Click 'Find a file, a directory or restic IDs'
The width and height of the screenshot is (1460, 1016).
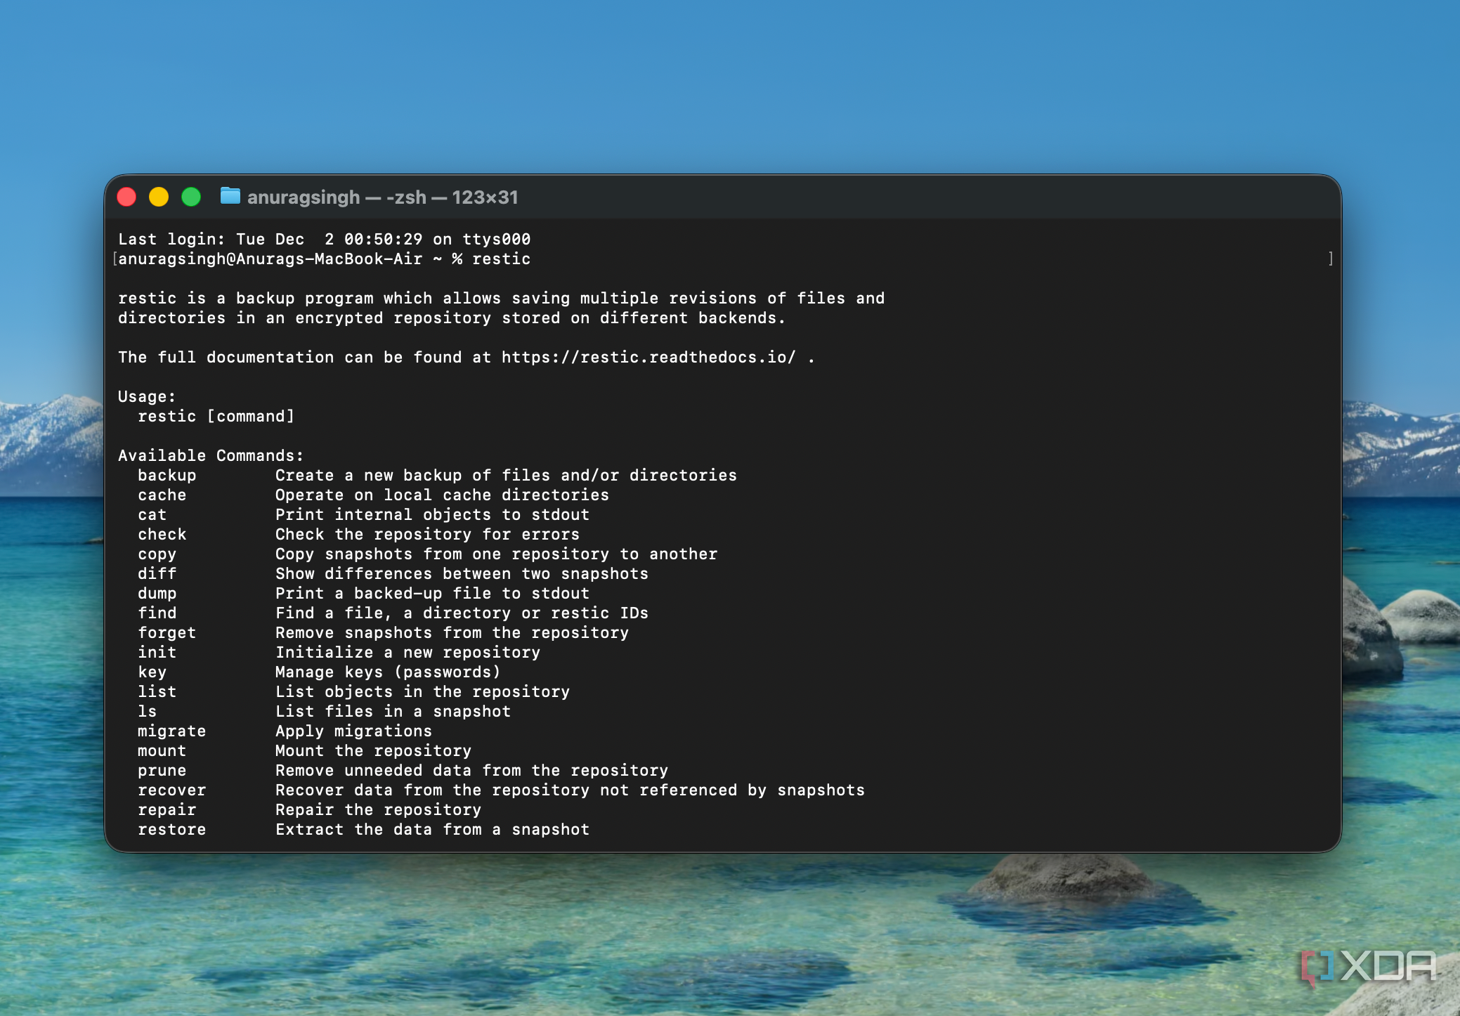[x=462, y=613]
